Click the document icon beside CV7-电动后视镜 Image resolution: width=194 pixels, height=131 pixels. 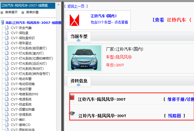click(7, 84)
